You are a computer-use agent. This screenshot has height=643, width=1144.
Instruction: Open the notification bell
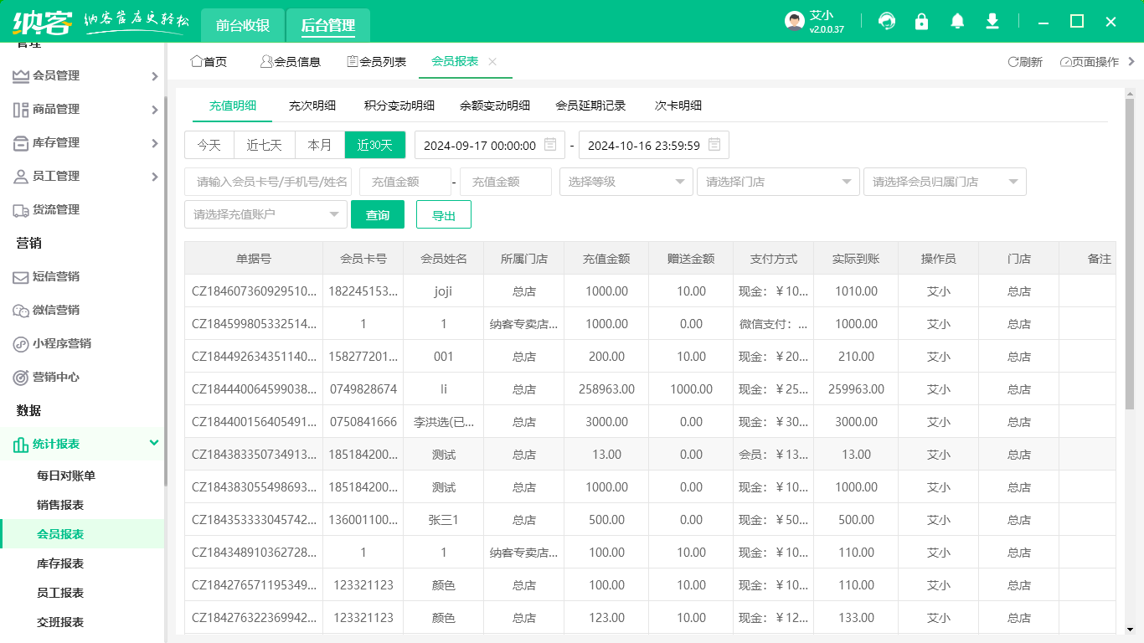957,22
